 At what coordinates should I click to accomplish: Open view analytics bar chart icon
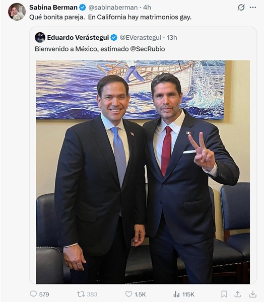click(176, 294)
